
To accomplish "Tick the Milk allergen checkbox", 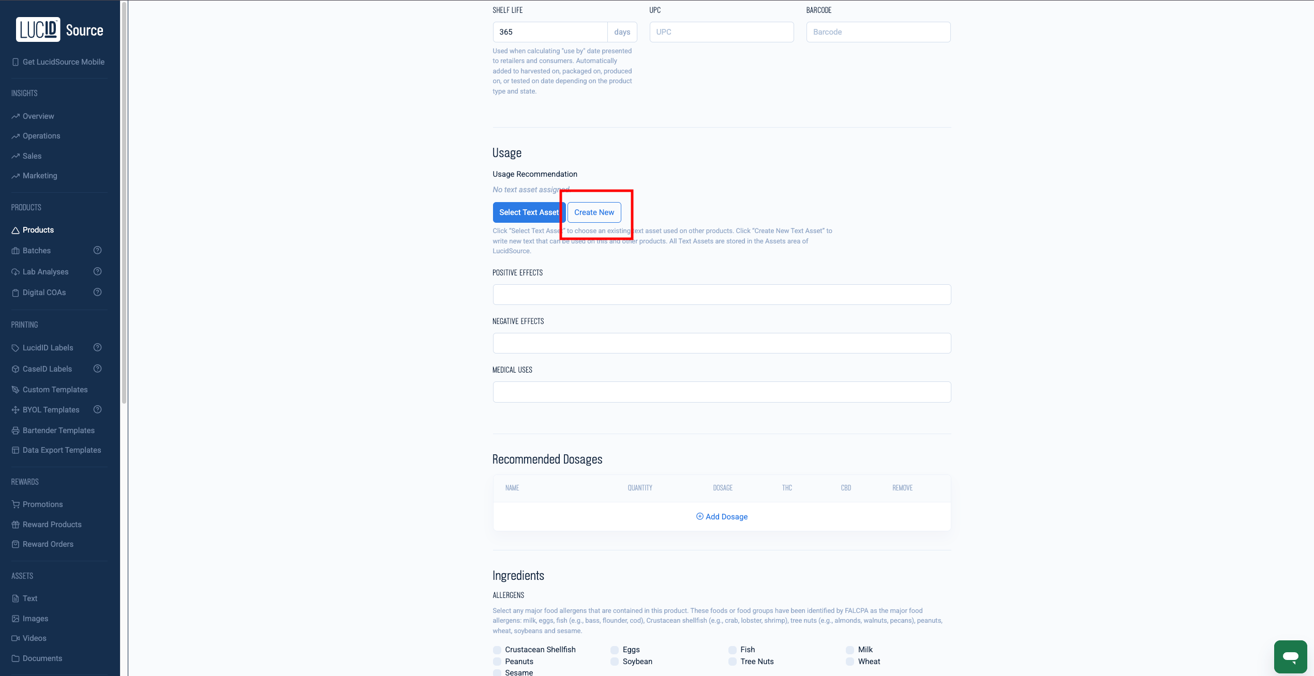I will pos(850,650).
